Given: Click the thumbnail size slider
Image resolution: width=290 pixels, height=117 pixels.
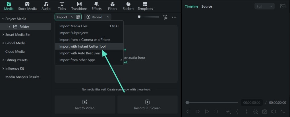Looking at the screenshot, I should pos(147,17).
